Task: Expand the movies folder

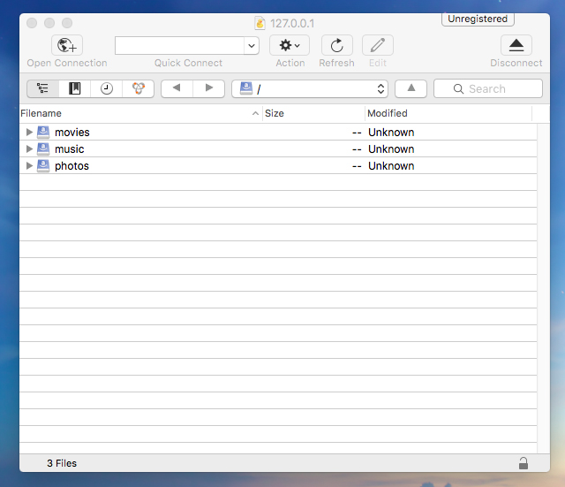Action: point(29,133)
